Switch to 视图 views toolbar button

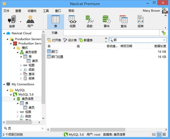click(x=73, y=22)
